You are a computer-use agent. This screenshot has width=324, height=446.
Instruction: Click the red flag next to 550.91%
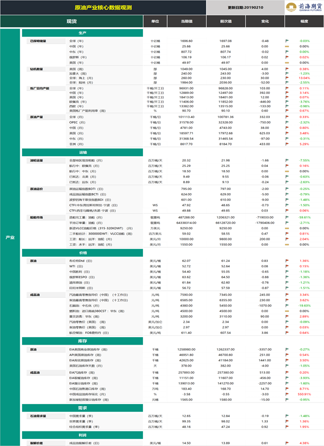coord(287,394)
